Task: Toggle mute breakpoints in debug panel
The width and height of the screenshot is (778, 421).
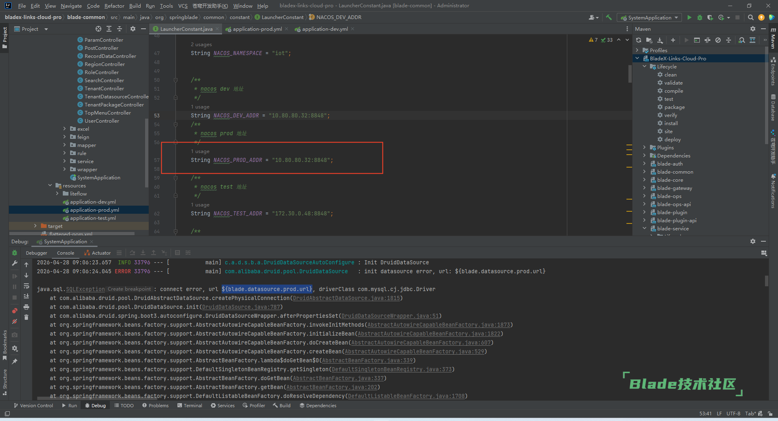Action: pos(15,321)
